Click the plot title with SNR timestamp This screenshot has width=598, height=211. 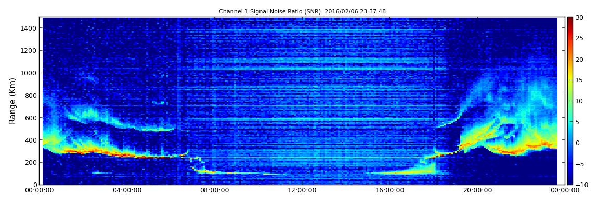(302, 12)
